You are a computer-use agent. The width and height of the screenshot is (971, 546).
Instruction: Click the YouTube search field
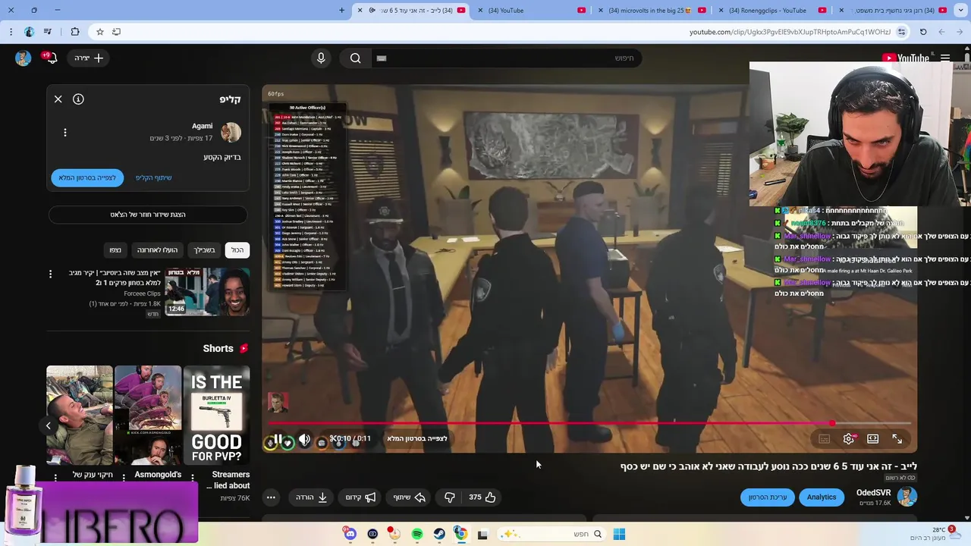click(x=507, y=58)
